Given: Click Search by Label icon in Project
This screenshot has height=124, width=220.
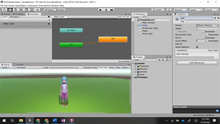Looking at the screenshot, I should [x=163, y=60].
